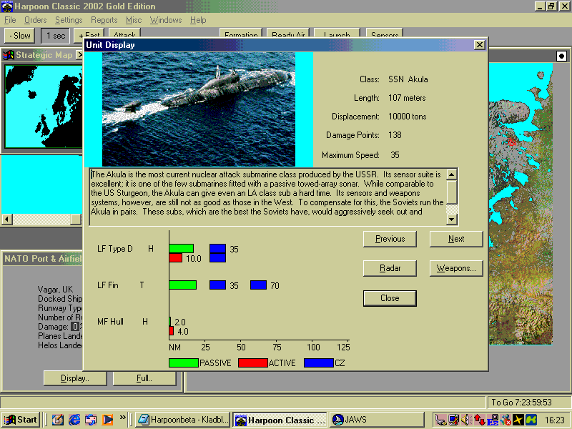
Task: Open the Windows menu
Action: point(166,20)
